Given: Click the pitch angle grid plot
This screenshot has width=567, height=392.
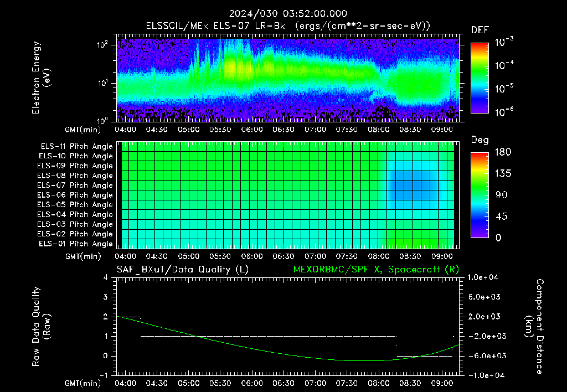Looking at the screenshot, I should click(x=288, y=195).
